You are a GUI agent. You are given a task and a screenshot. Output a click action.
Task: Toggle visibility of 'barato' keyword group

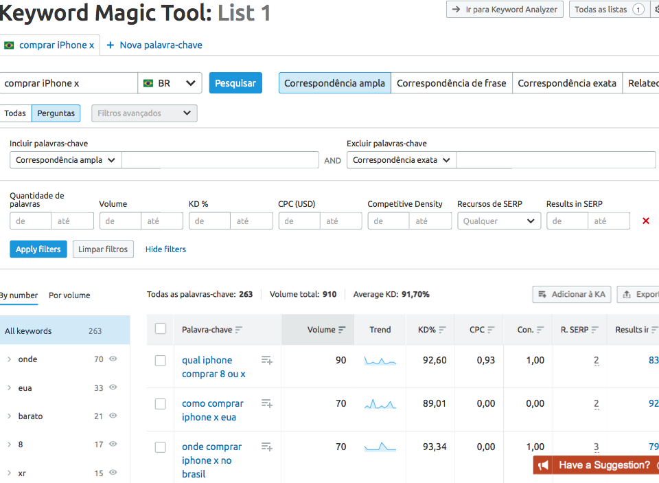[x=113, y=416]
